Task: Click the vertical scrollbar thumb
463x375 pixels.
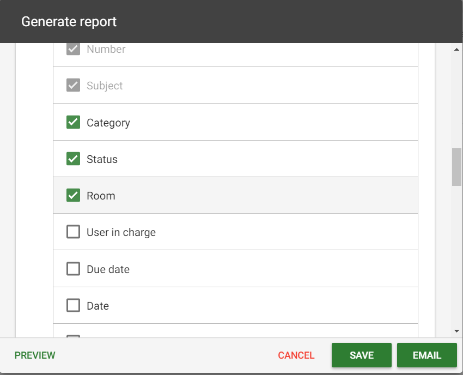Action: pyautogui.click(x=456, y=167)
